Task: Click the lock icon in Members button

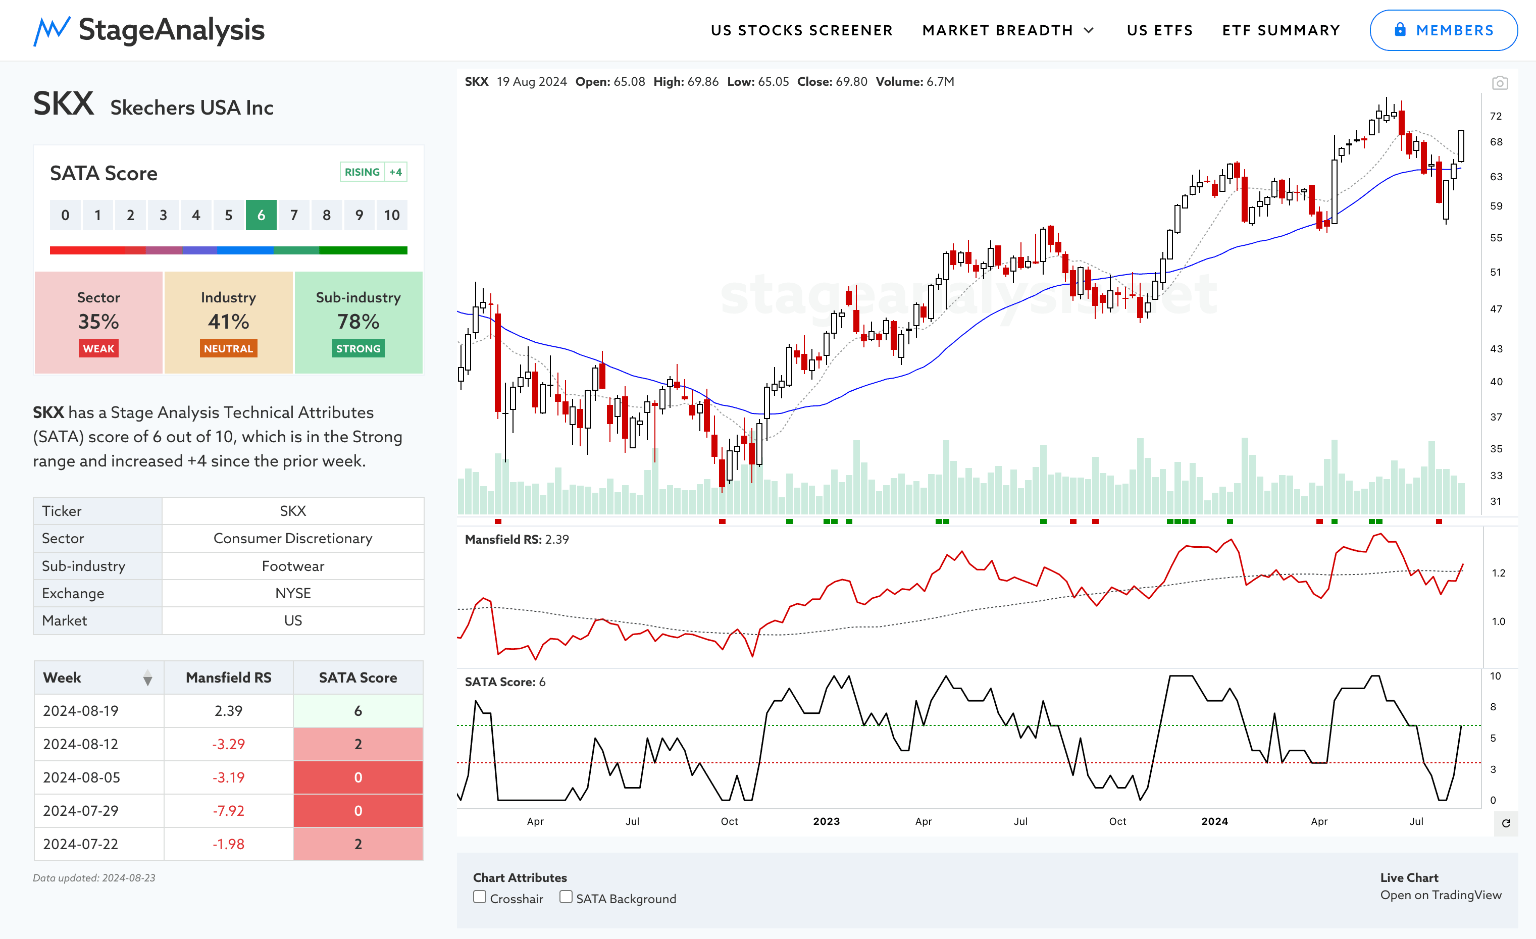Action: point(1400,30)
